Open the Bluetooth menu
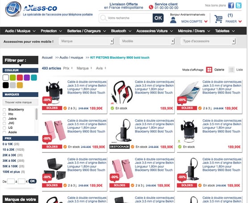248x203 pixels. 121,31
